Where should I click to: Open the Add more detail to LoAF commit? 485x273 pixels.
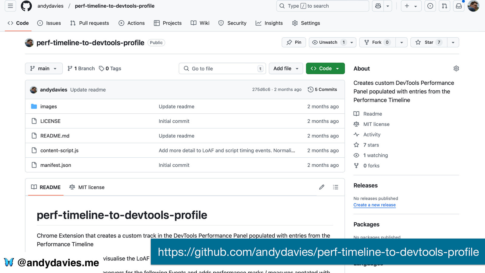pos(227,150)
